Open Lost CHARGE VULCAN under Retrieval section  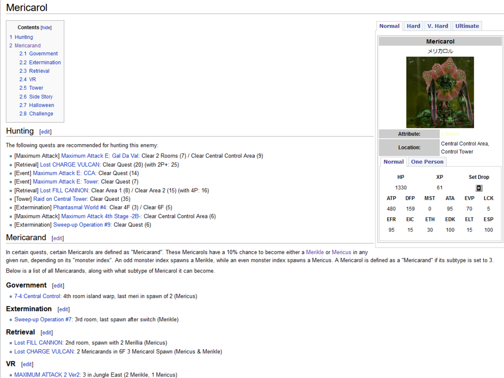click(x=45, y=352)
